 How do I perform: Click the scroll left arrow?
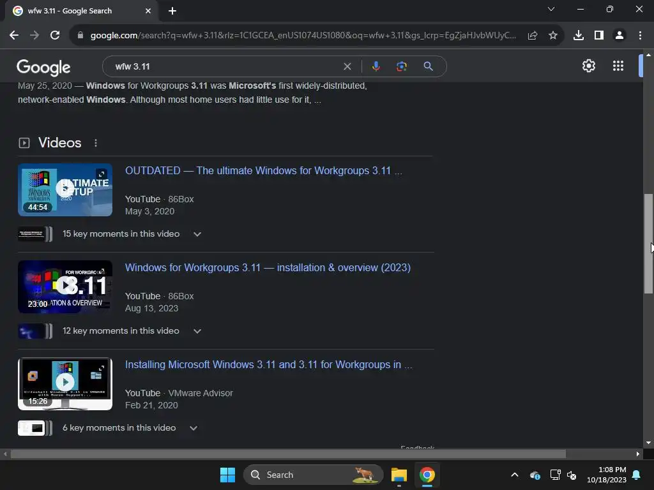[x=5, y=454]
